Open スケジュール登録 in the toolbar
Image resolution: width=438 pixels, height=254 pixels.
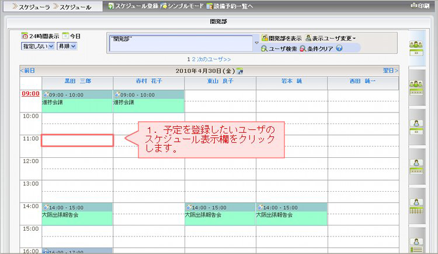click(x=133, y=6)
